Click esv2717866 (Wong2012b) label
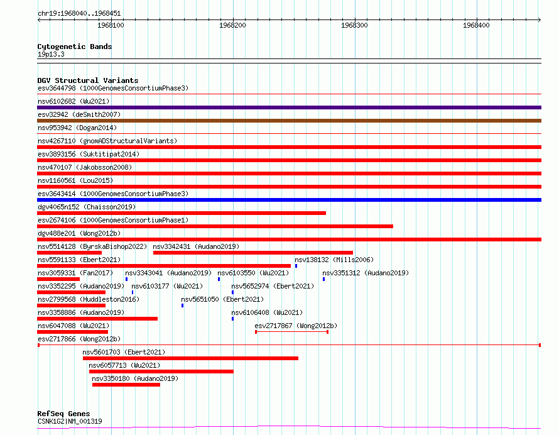The height and width of the screenshot is (435, 559). click(79, 339)
